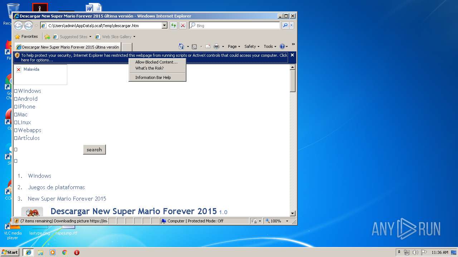Screen dimensions: 458x257
Task: Open the Android link
Action: [28, 99]
